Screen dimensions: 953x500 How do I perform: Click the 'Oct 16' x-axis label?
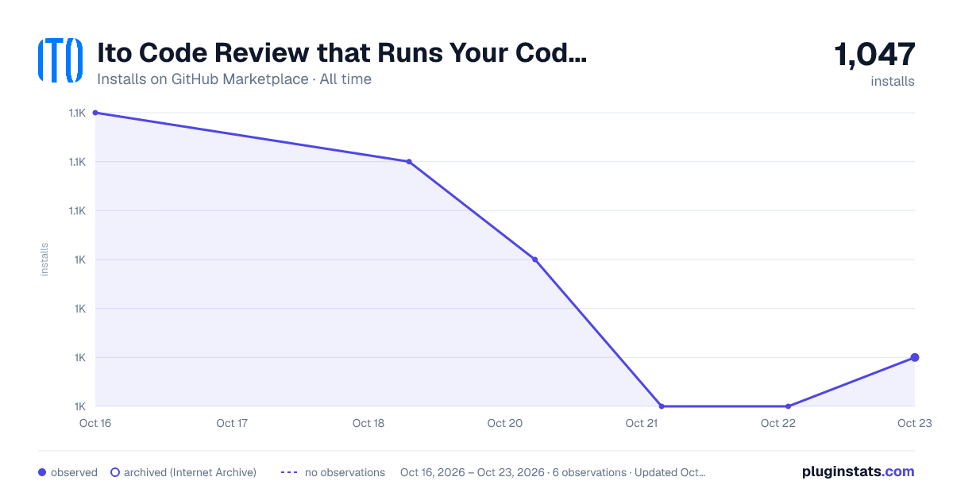click(95, 424)
